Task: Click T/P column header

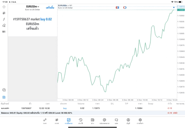Action: click(x=127, y=104)
